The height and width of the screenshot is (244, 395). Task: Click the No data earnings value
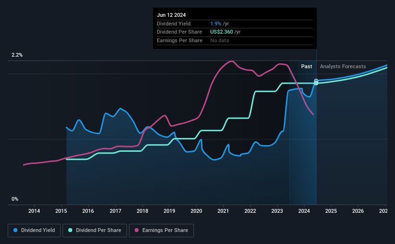(220, 40)
